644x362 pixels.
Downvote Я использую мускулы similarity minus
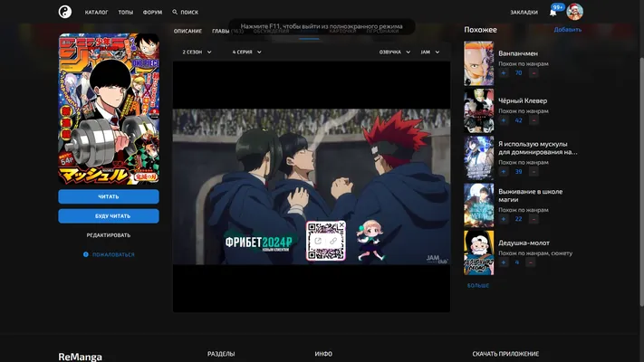pos(533,172)
